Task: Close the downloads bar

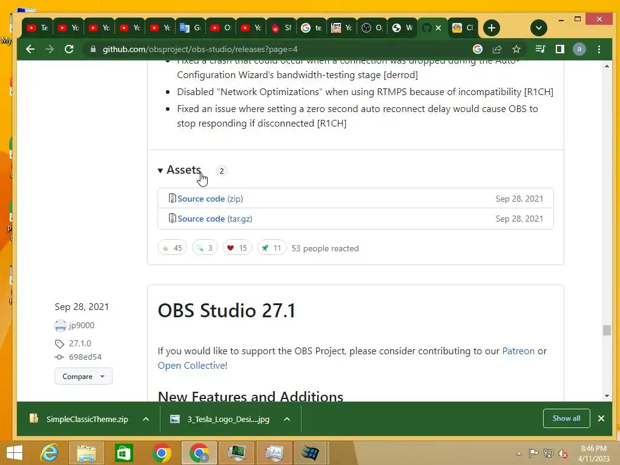Action: pyautogui.click(x=601, y=418)
